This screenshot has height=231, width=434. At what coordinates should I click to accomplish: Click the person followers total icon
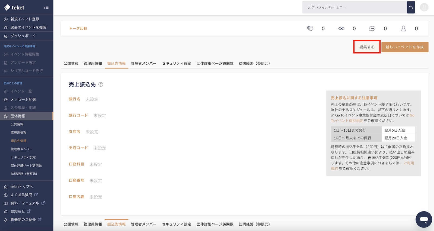click(403, 28)
